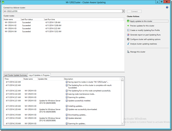Select the MI-12R2HV-04 node row
Viewport: 172px width, 131px height.
11,31
